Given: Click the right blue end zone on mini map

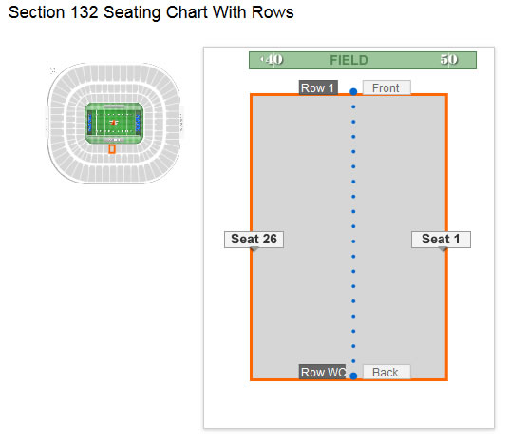Looking at the screenshot, I should pos(138,123).
